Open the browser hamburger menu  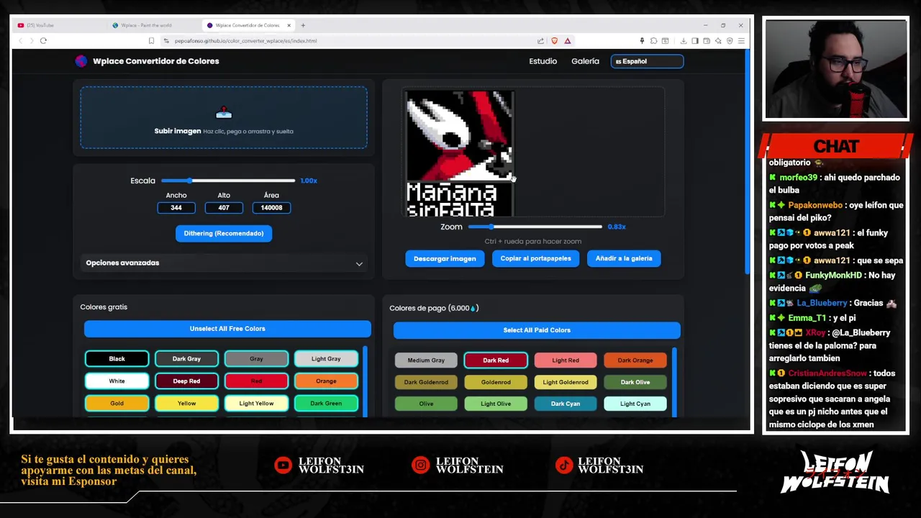[740, 41]
